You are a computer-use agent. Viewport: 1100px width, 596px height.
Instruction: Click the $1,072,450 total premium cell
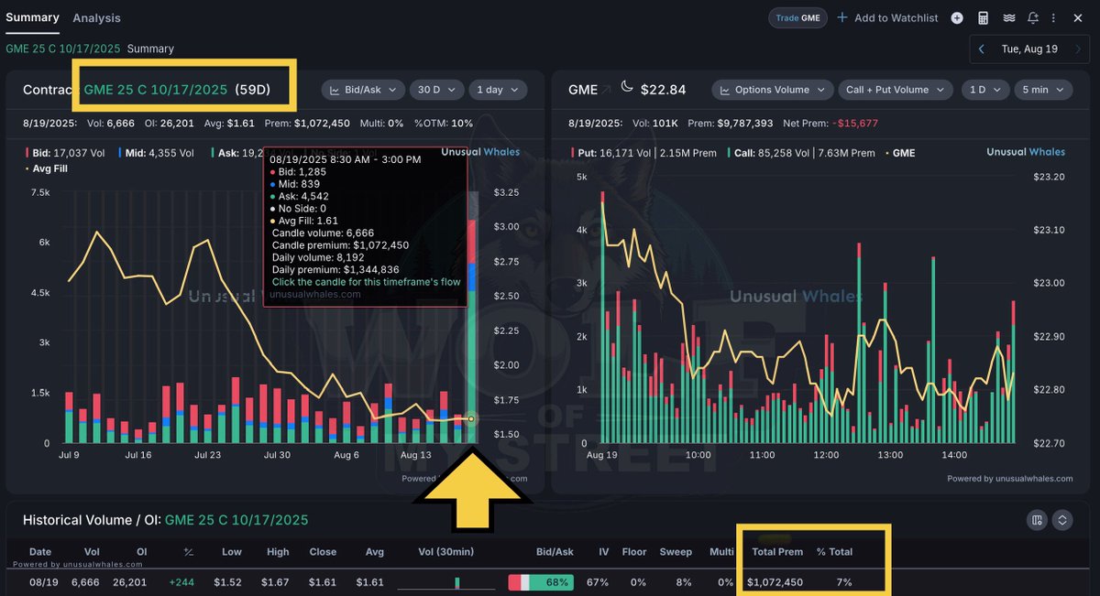775,582
